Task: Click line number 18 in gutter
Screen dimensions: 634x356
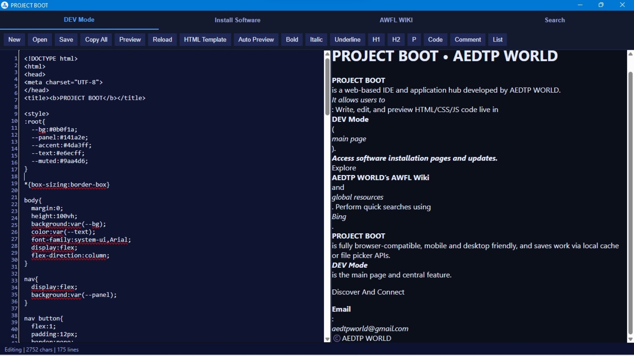Action: coord(15,177)
